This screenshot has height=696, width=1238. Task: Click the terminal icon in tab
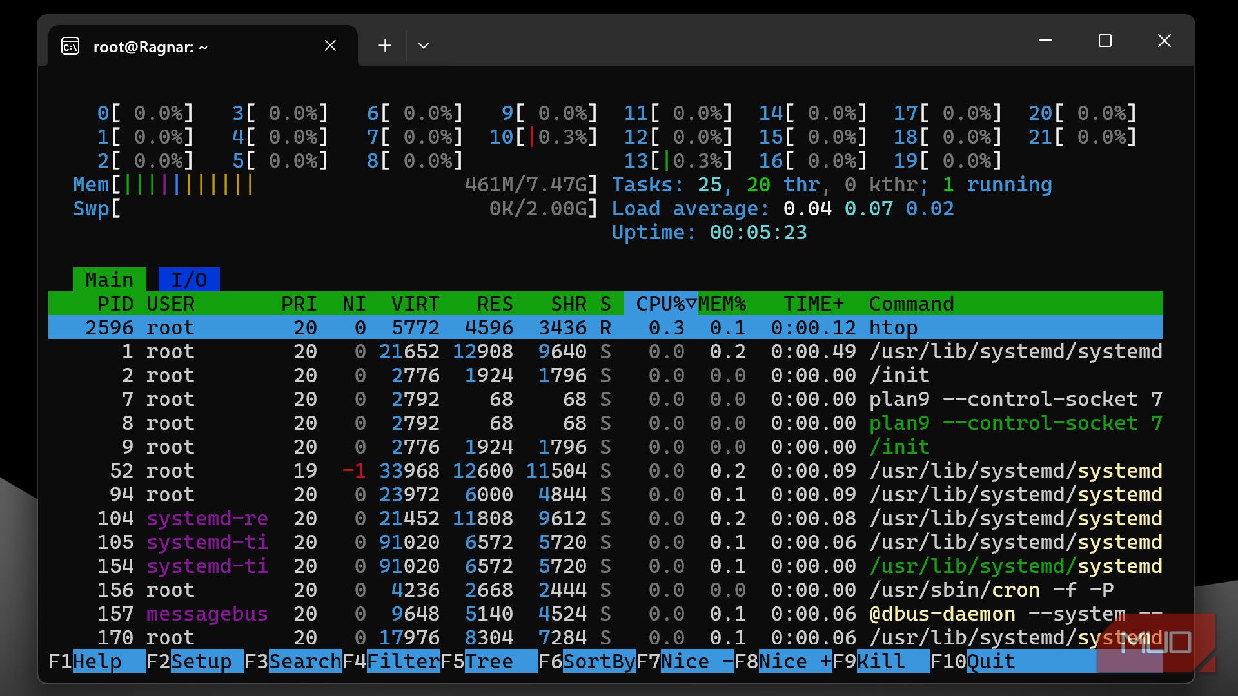tap(70, 46)
